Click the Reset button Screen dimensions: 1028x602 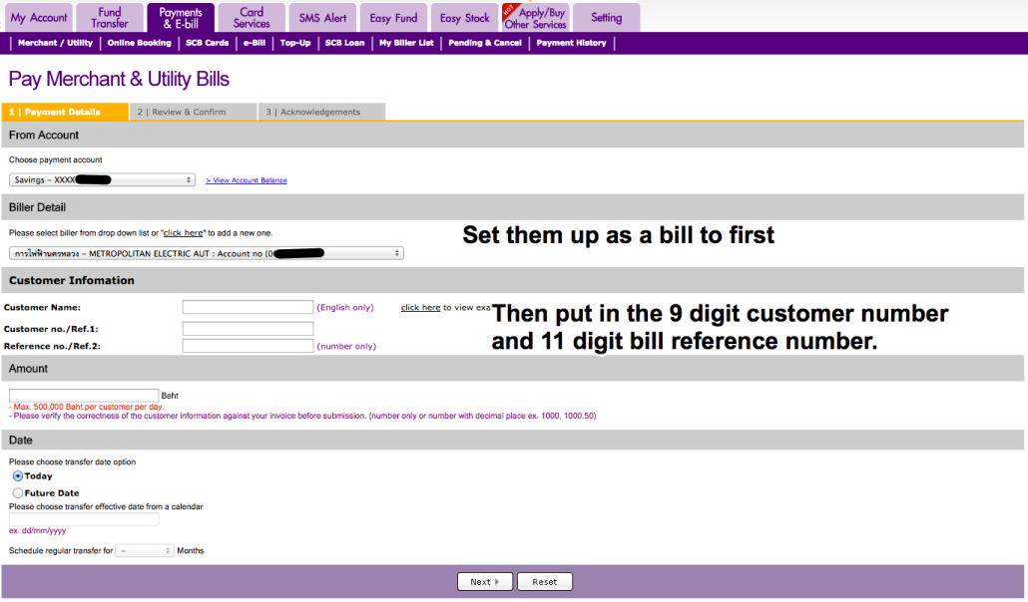pos(545,581)
